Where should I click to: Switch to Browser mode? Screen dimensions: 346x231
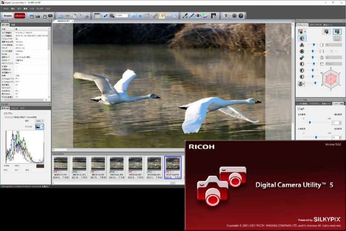pyautogui.click(x=8, y=16)
